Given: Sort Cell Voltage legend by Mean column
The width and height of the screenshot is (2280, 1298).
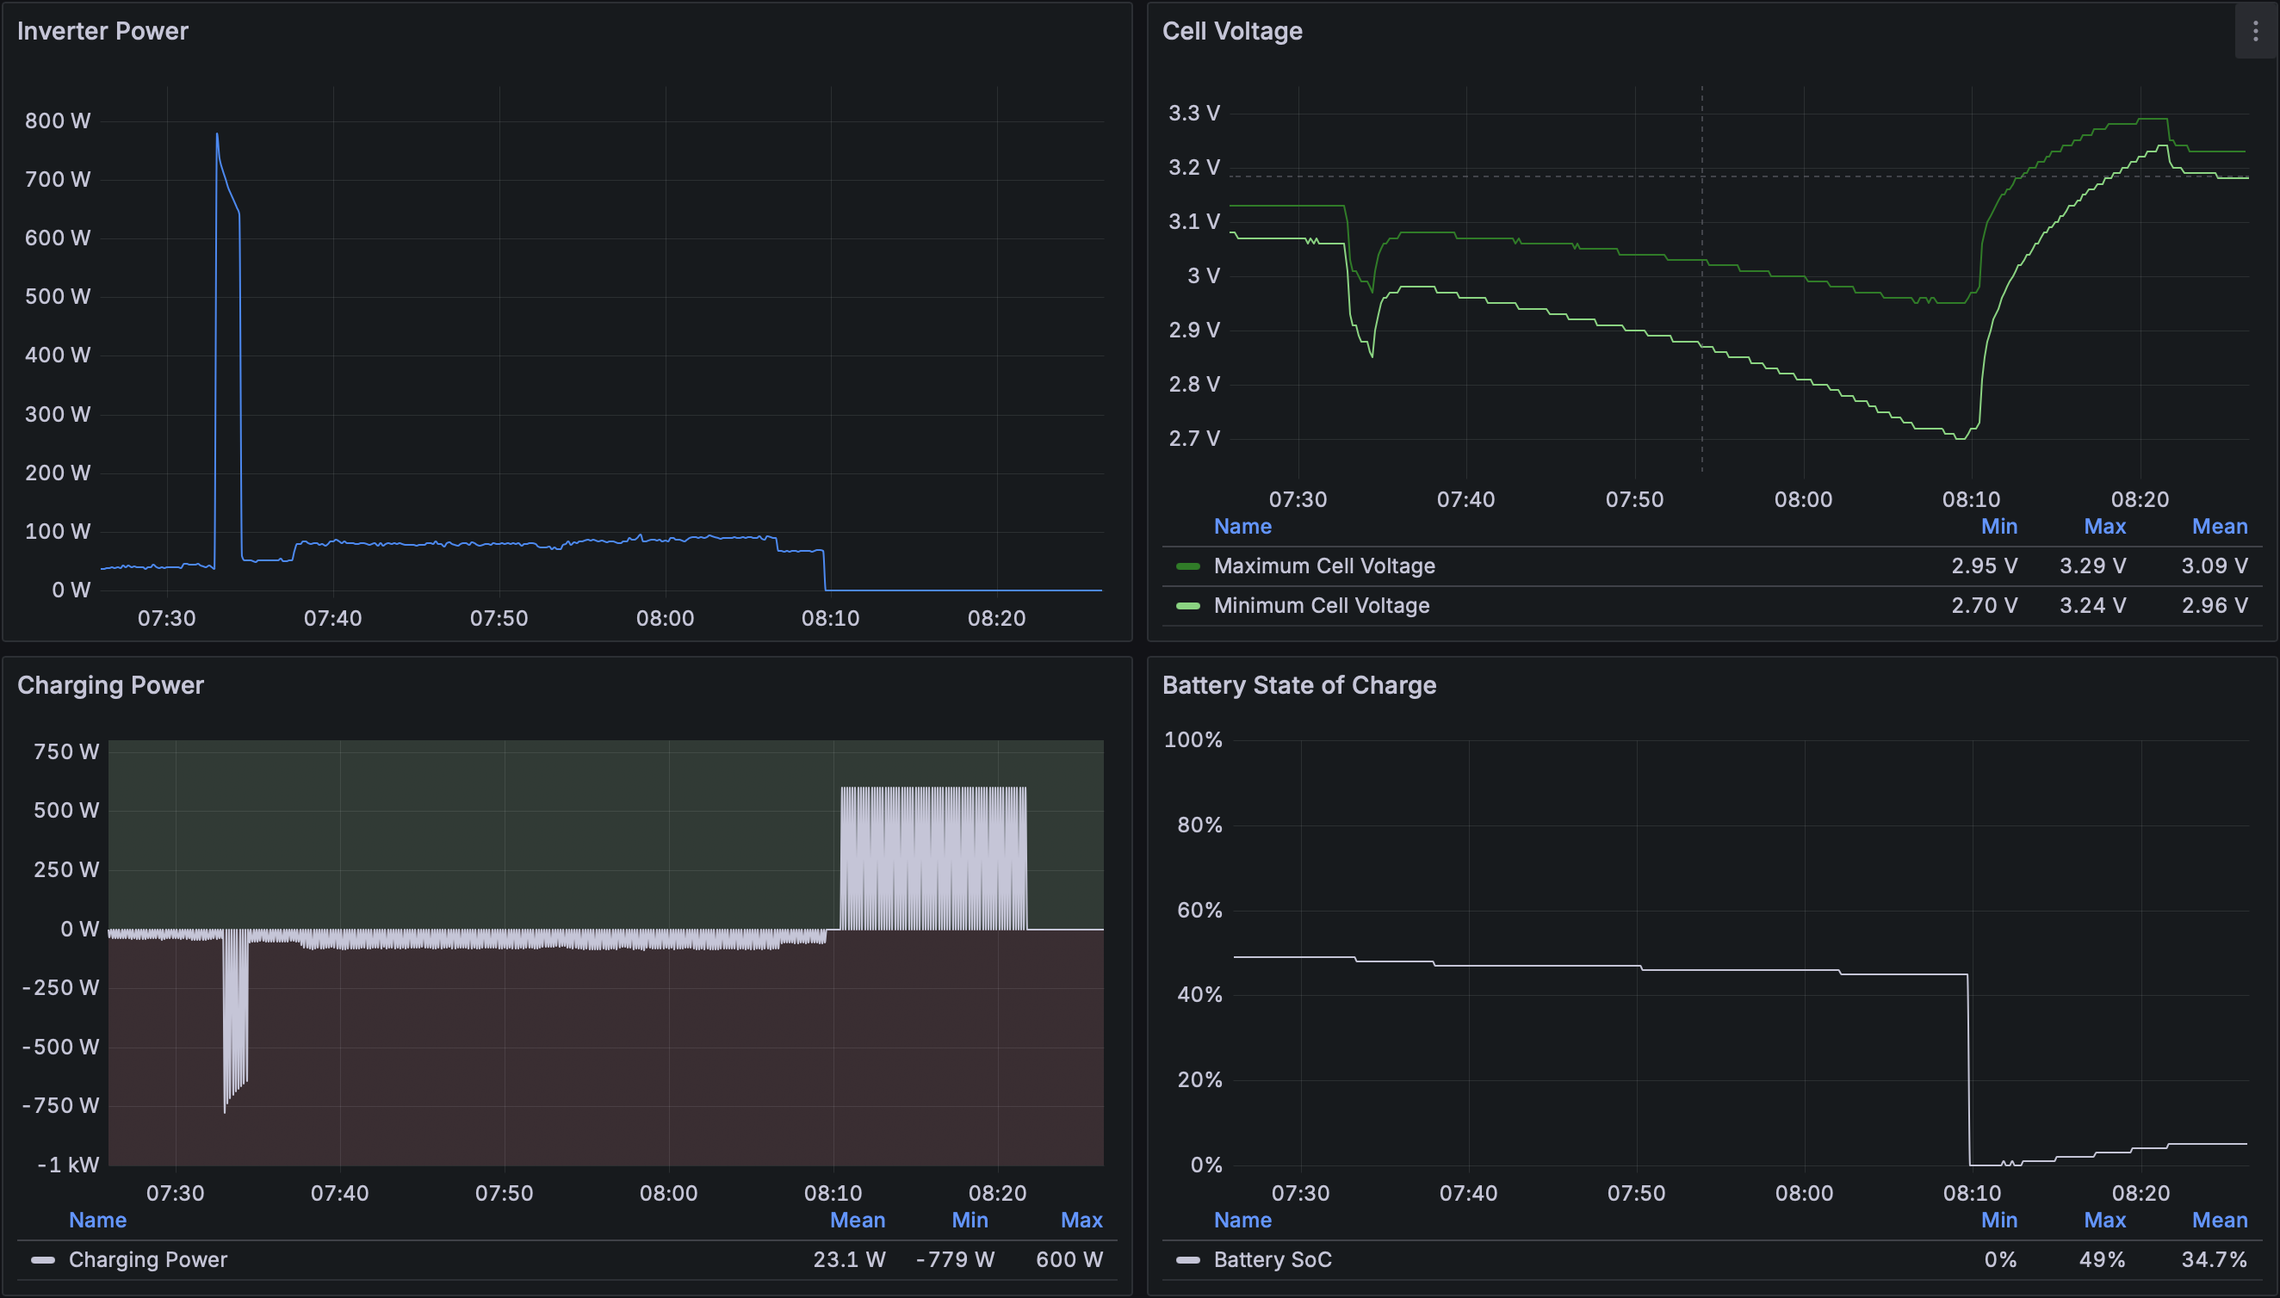Looking at the screenshot, I should coord(2219,527).
